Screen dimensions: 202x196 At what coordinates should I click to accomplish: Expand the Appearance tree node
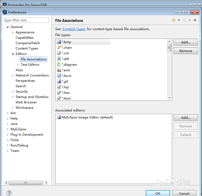(x=13, y=32)
